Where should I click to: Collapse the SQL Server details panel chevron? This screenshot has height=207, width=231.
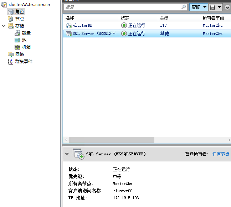point(67,154)
